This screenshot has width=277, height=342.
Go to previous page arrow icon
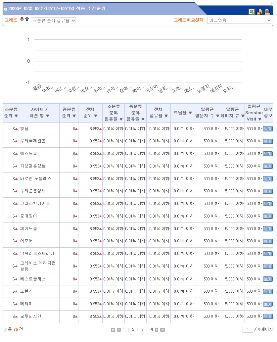tap(119, 330)
